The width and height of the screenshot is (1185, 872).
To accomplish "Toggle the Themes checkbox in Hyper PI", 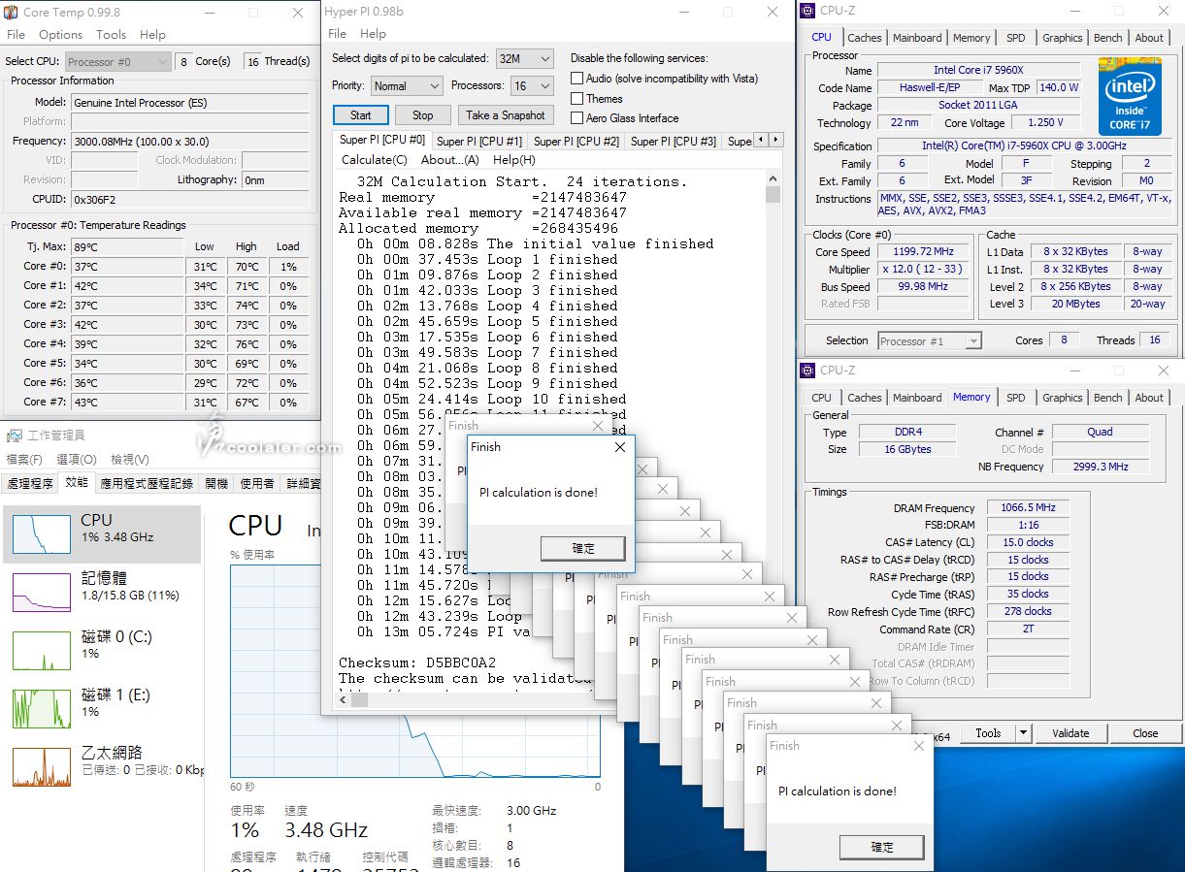I will click(x=577, y=99).
